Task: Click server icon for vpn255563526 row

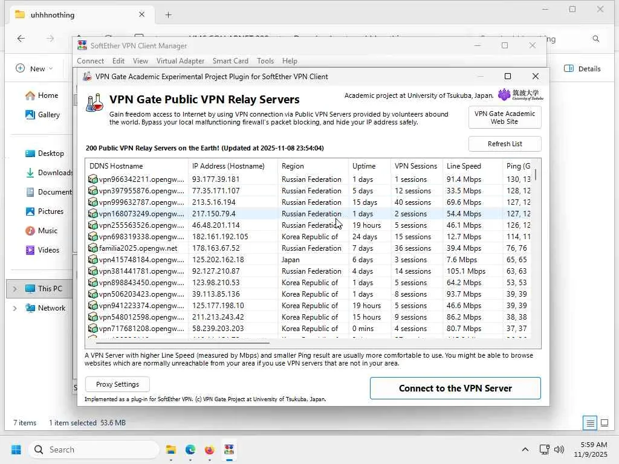Action: (92, 225)
